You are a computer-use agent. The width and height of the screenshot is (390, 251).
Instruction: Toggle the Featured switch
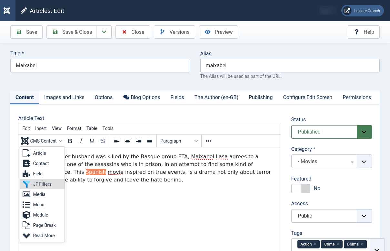point(301,189)
